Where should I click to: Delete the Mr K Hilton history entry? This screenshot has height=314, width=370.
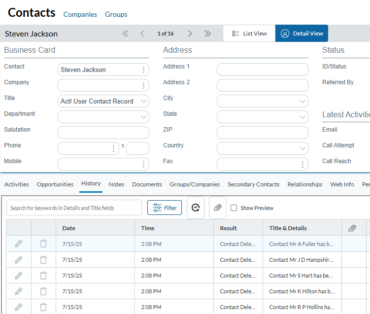pos(43,291)
